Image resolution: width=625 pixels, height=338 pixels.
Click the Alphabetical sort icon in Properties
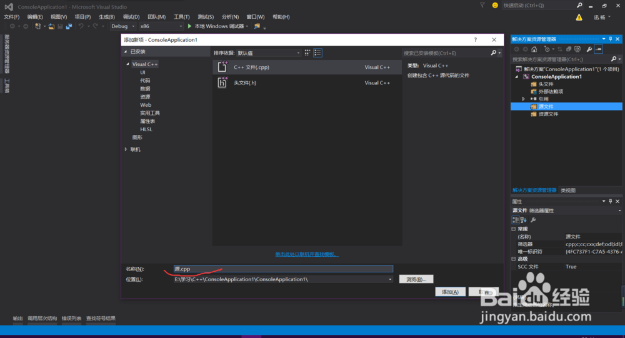click(x=523, y=220)
